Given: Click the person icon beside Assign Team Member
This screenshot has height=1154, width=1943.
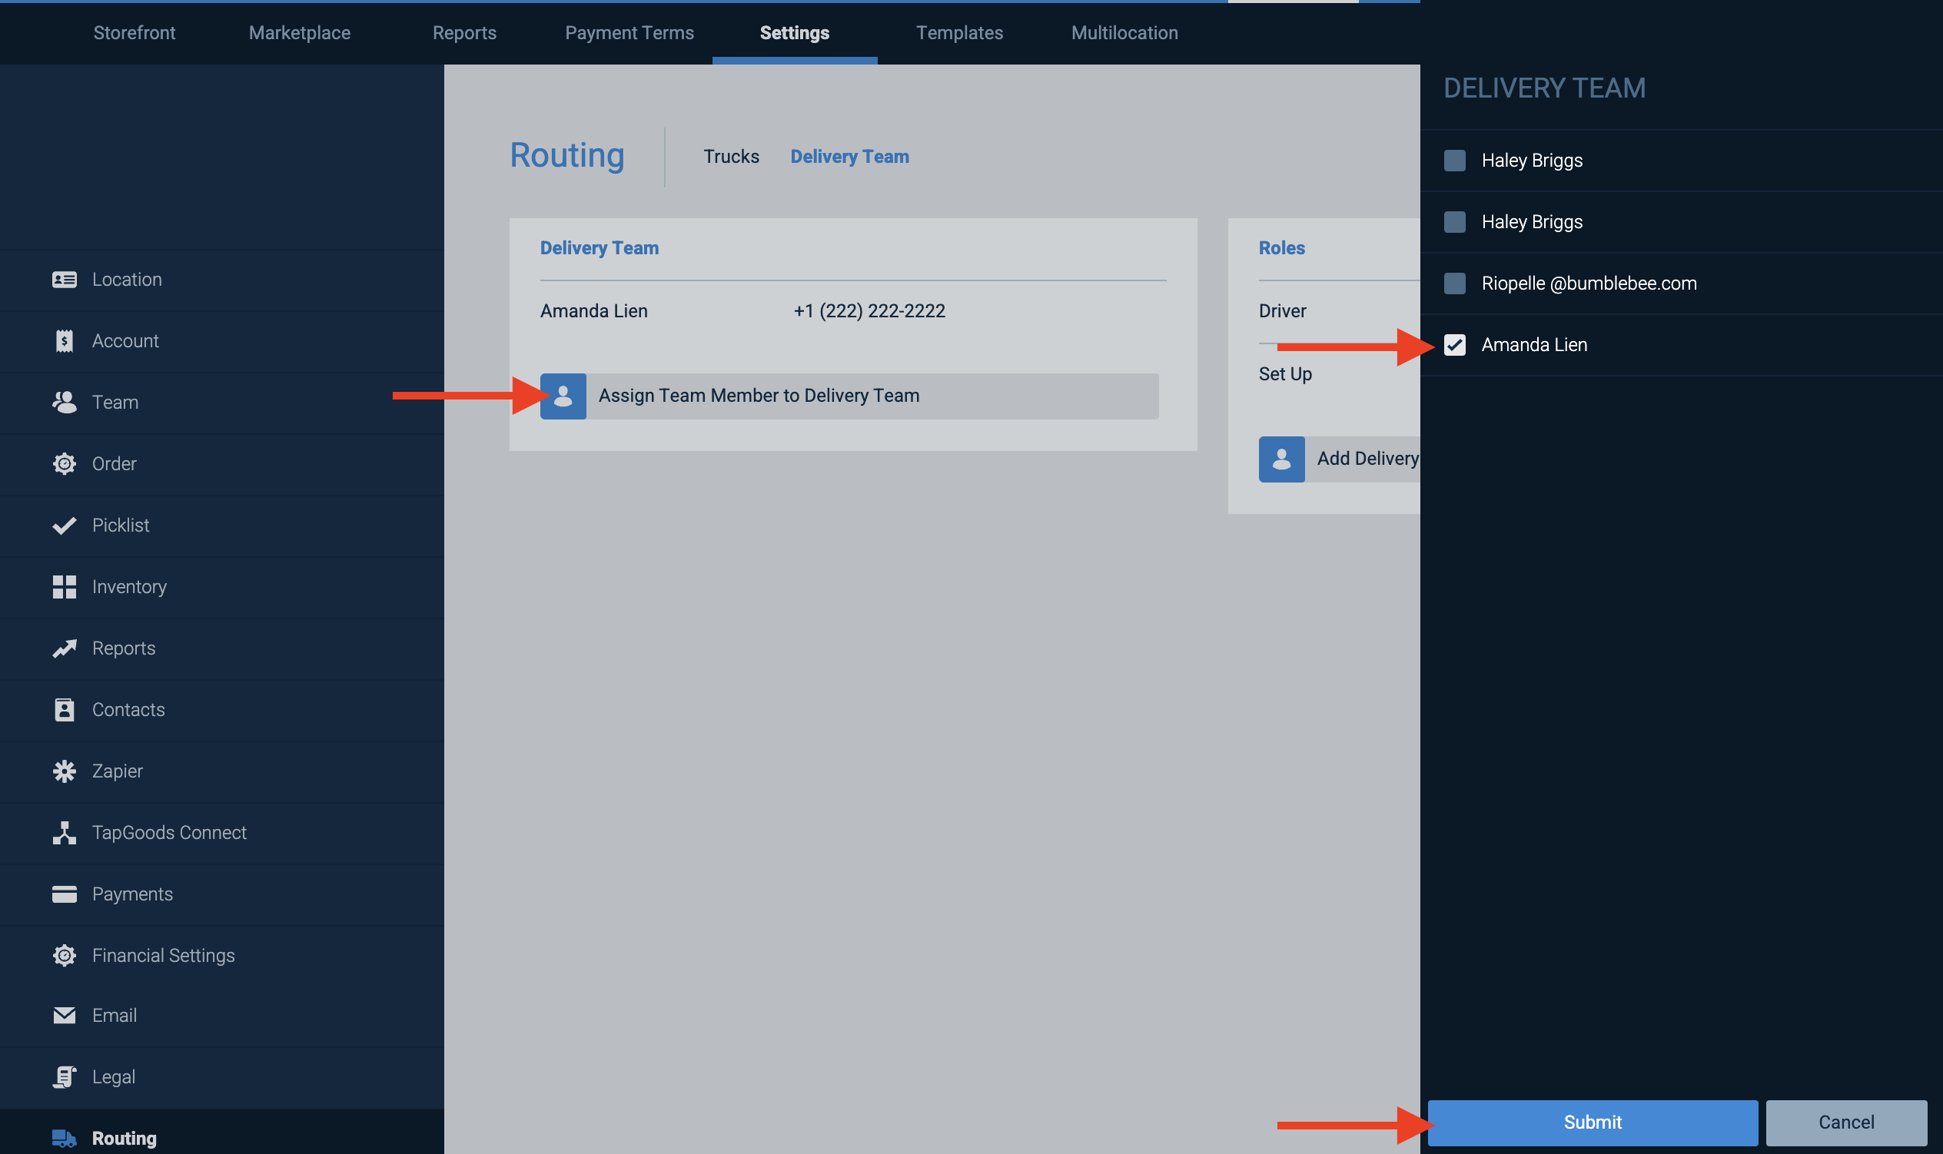Looking at the screenshot, I should pyautogui.click(x=563, y=396).
